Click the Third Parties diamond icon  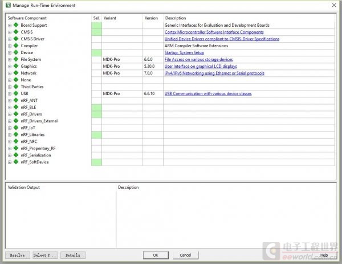click(16, 86)
